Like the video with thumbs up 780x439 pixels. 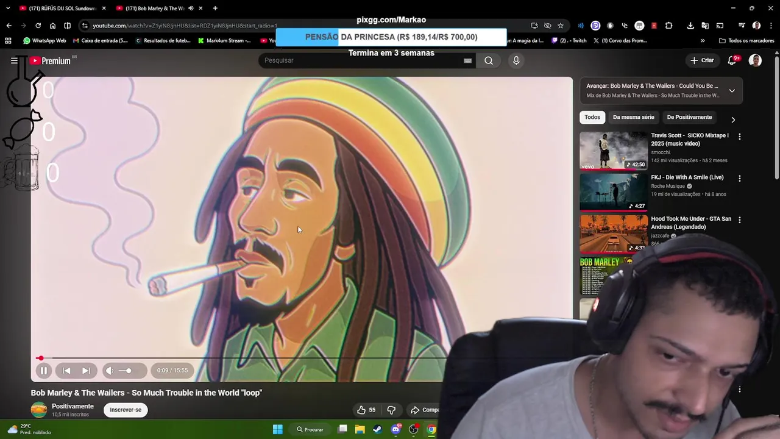[x=366, y=410]
